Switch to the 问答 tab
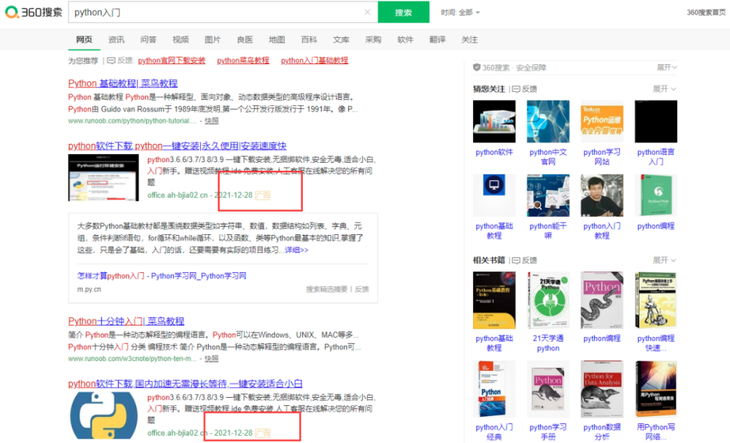The width and height of the screenshot is (730, 443). click(148, 40)
